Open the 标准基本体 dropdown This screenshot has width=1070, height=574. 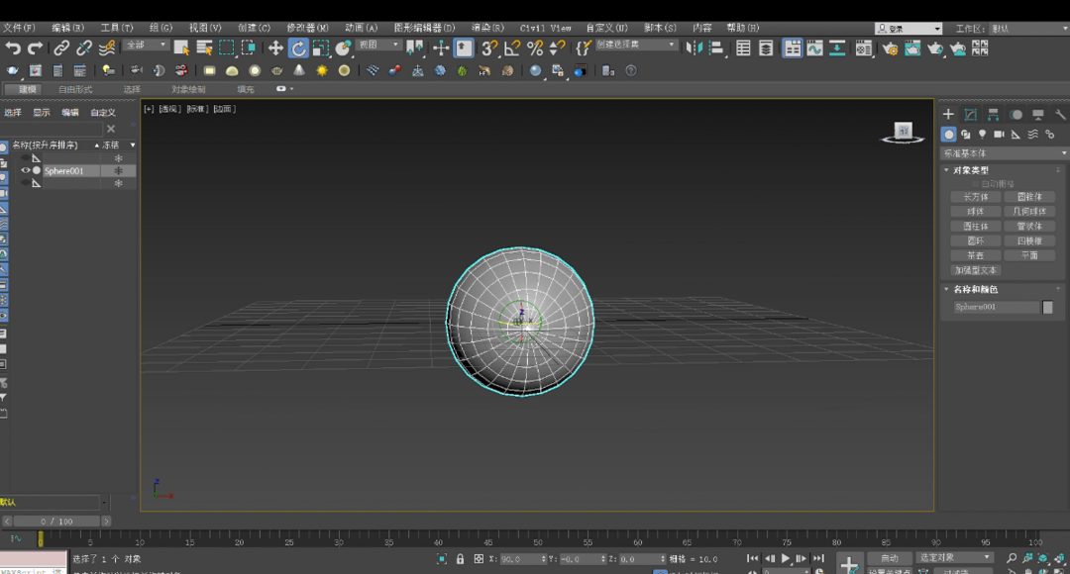pos(1005,153)
